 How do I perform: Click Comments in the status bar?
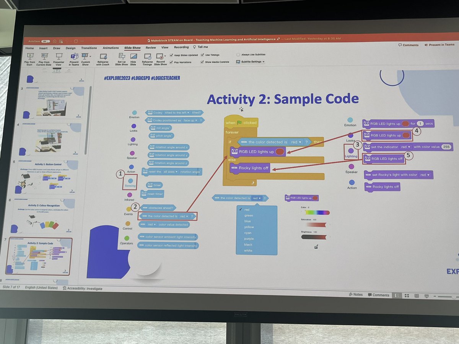pos(379,295)
